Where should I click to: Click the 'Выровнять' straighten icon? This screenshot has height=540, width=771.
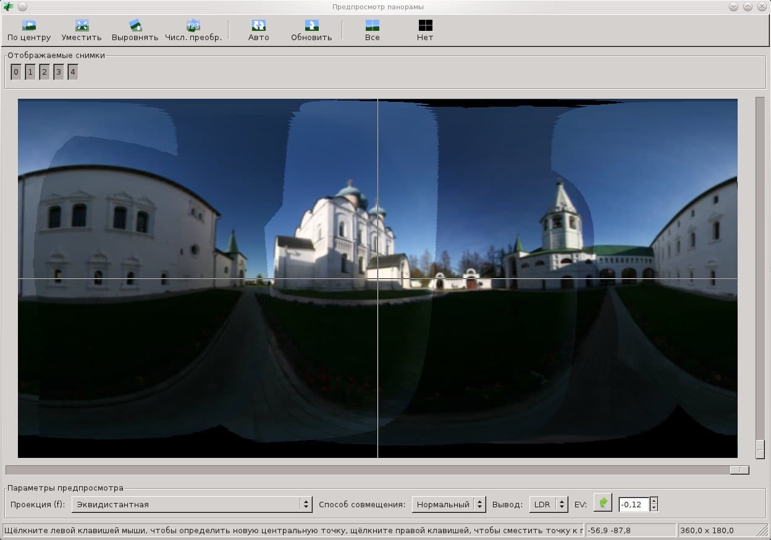tap(135, 26)
